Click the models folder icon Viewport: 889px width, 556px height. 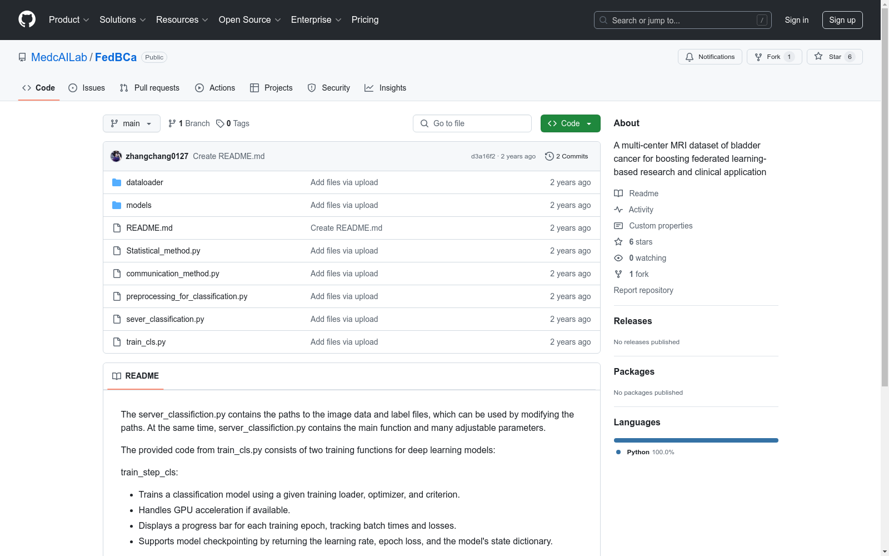tap(117, 205)
